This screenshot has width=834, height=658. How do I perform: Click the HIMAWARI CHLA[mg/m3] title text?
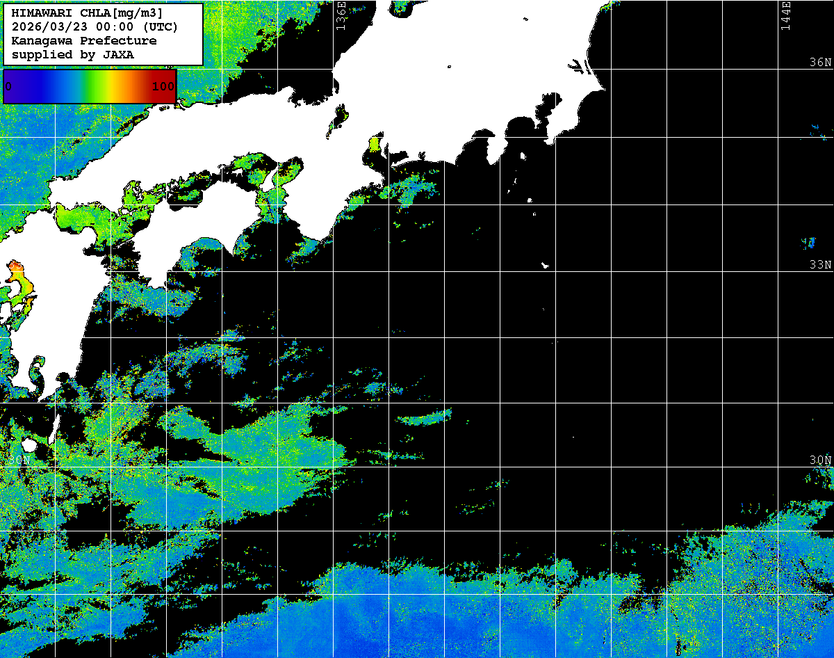click(87, 13)
